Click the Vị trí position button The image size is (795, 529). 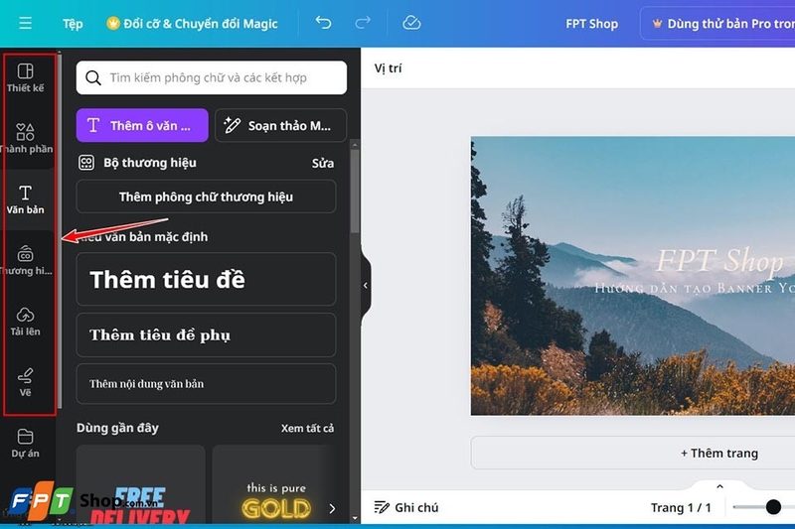tap(388, 67)
